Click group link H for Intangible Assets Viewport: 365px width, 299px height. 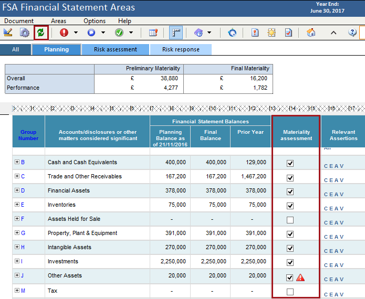[23, 247]
